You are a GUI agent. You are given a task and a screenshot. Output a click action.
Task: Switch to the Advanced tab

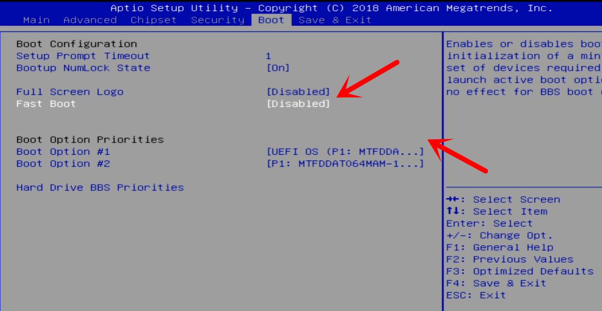(x=90, y=20)
